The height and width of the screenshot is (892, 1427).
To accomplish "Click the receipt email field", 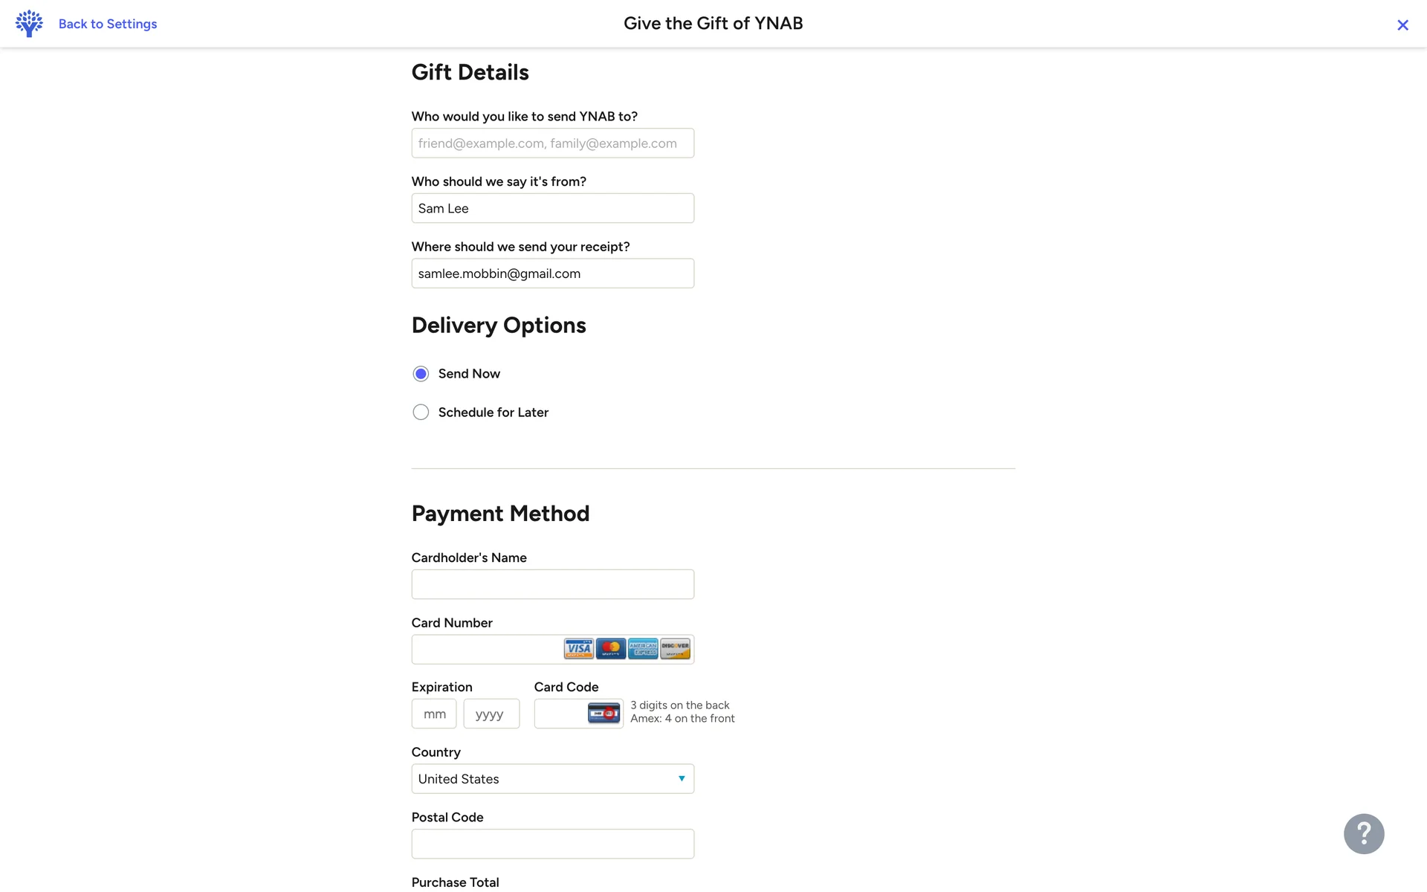I will pyautogui.click(x=552, y=274).
